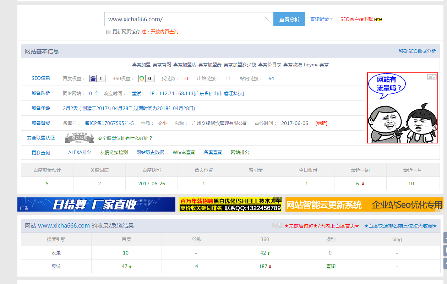Image resolution: width=447 pixels, height=284 pixels.
Task: Open the ALEXA排名 link
Action: 80,152
